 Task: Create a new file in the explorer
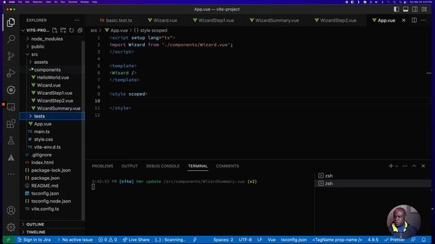click(x=54, y=30)
